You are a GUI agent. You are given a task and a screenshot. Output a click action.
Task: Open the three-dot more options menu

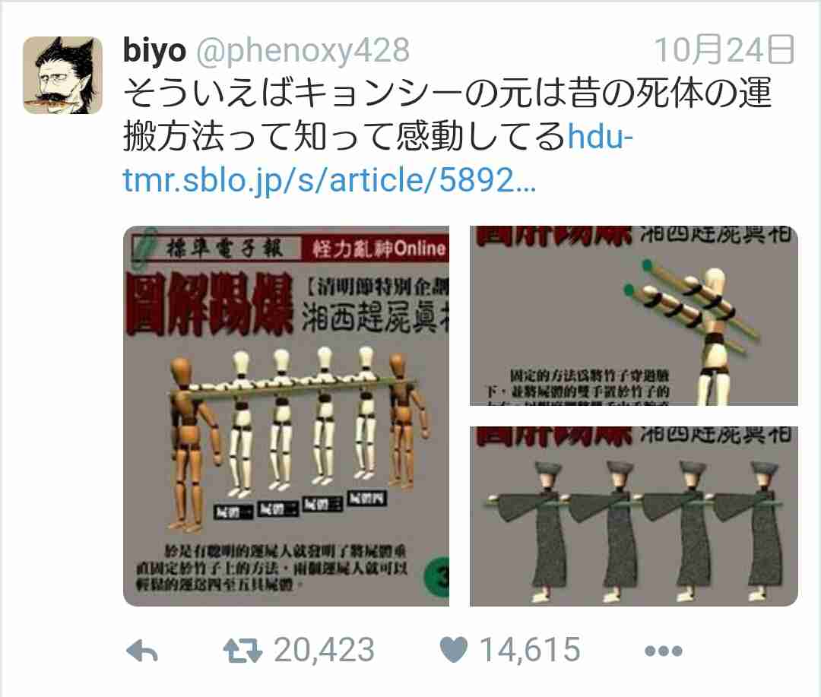pyautogui.click(x=664, y=651)
